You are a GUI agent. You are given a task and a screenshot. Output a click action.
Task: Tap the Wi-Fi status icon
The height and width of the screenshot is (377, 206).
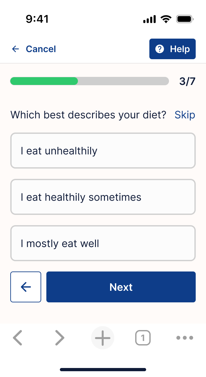[166, 19]
